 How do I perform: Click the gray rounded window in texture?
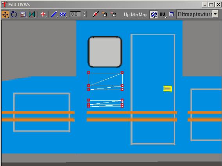click(x=105, y=52)
